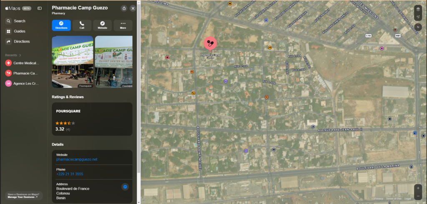Open map layers mode picker

418,8
